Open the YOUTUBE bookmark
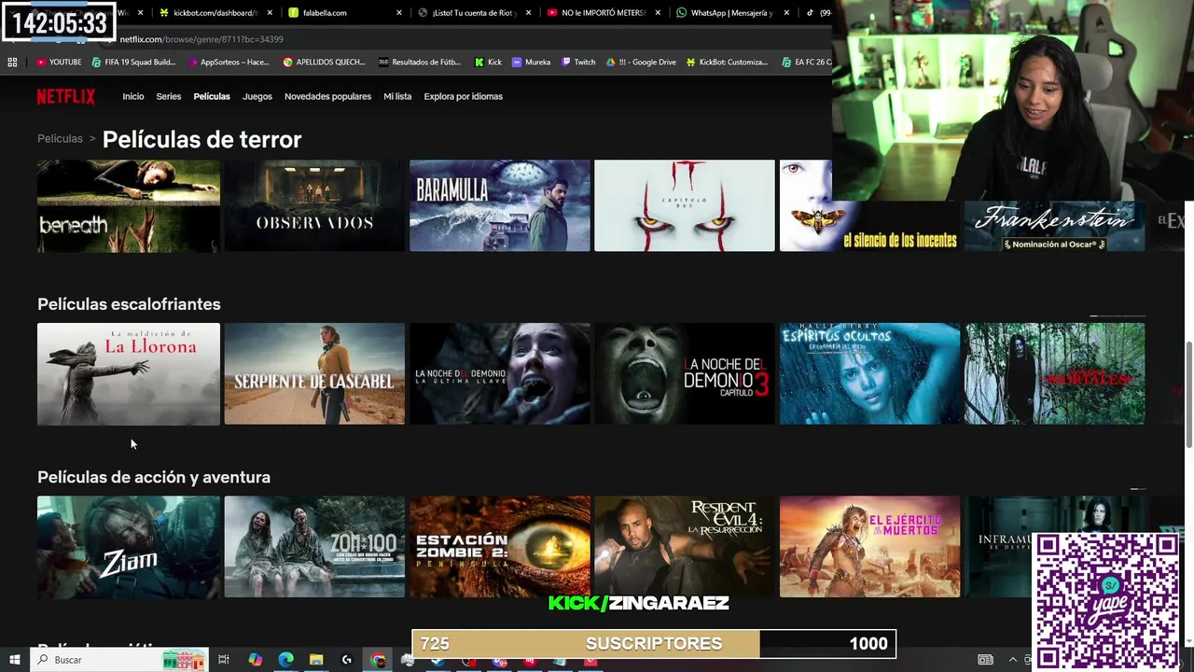Screen dimensions: 1194x672 (59, 62)
